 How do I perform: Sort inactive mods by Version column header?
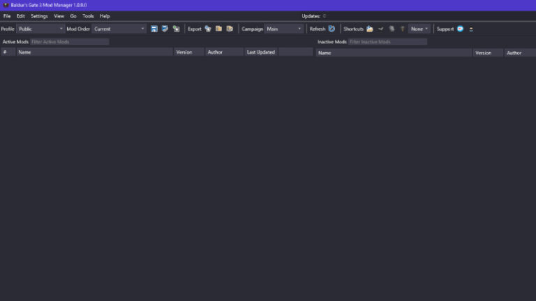pos(483,53)
